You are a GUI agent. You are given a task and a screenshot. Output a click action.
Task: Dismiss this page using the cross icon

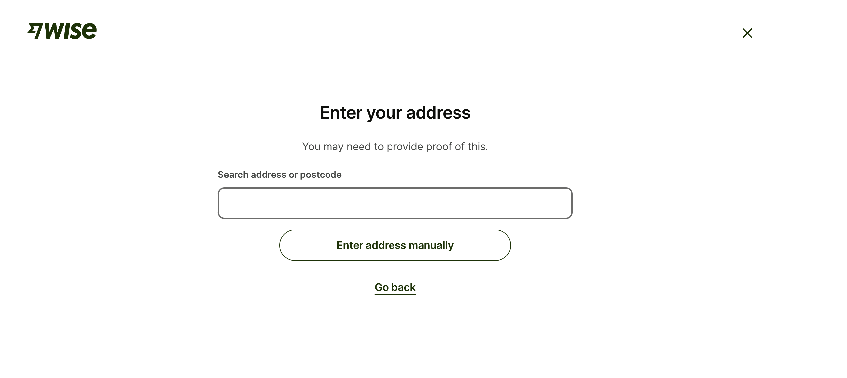(747, 33)
